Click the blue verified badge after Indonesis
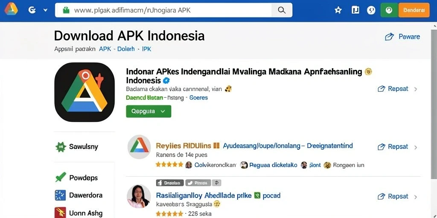The height and width of the screenshot is (218, 437). [166, 80]
